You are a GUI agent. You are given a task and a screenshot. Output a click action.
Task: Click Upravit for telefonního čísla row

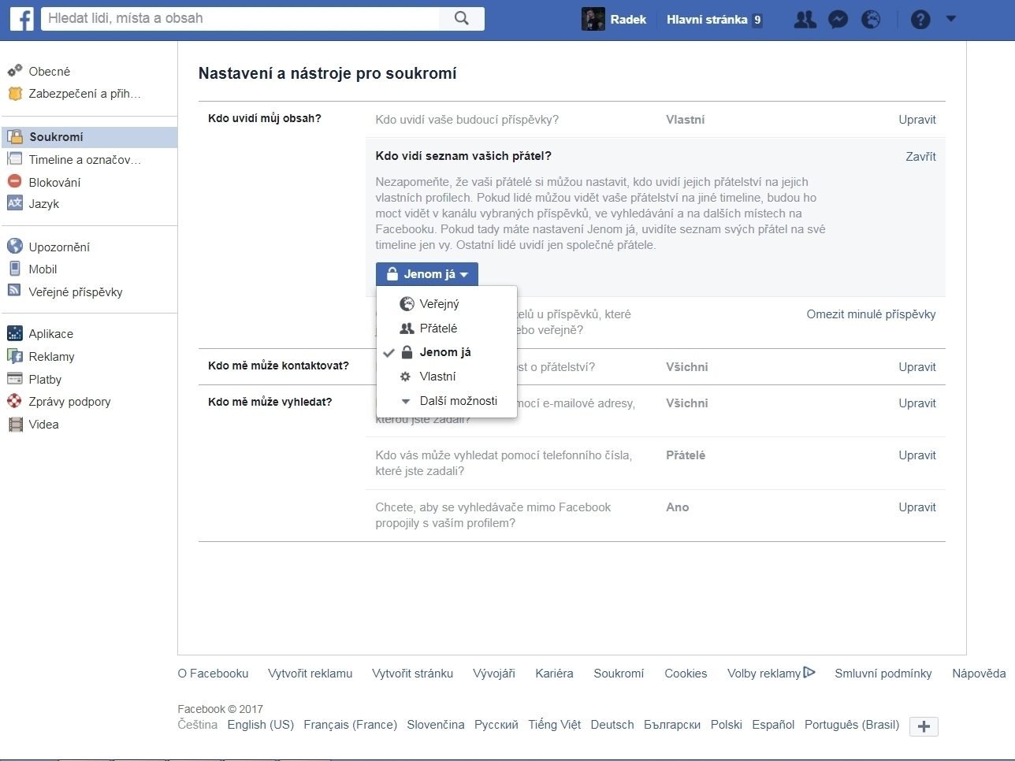(x=917, y=455)
